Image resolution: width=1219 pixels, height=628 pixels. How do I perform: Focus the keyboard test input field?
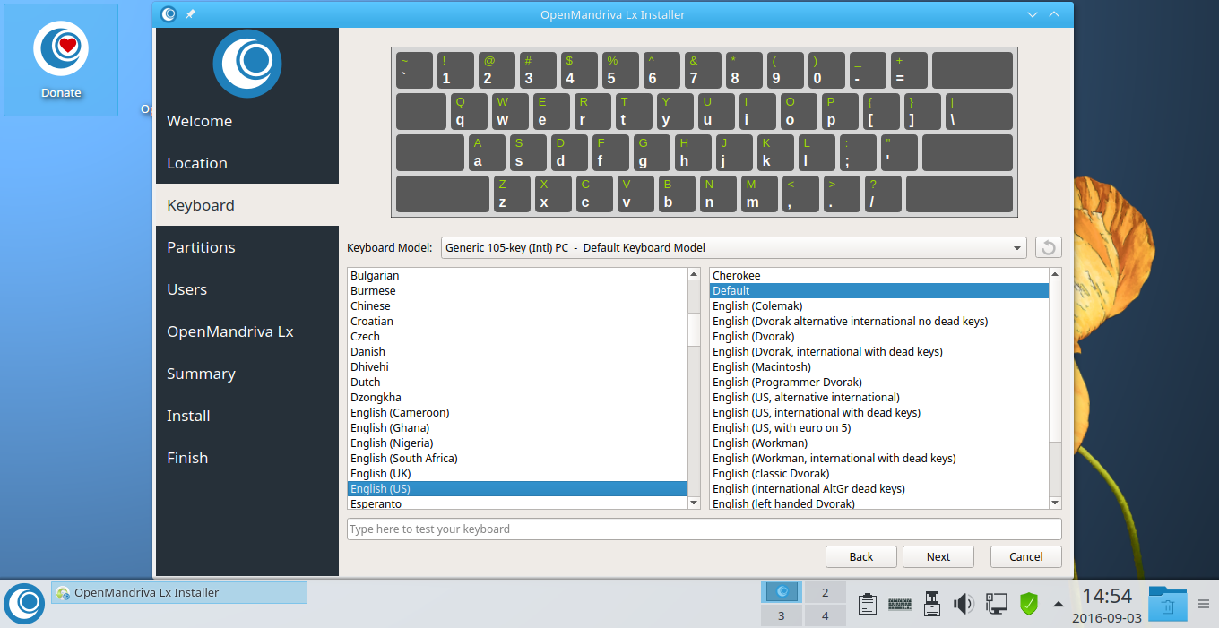point(705,529)
